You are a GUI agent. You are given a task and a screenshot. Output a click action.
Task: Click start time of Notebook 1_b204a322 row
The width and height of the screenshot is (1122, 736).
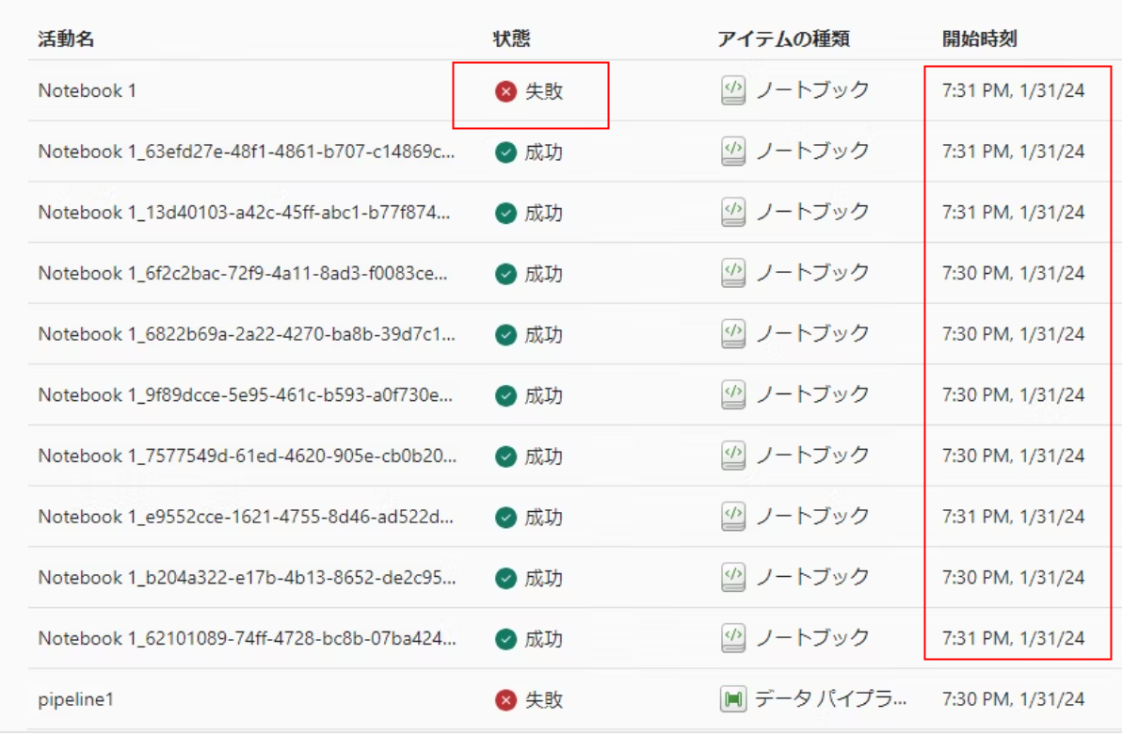point(1013,577)
